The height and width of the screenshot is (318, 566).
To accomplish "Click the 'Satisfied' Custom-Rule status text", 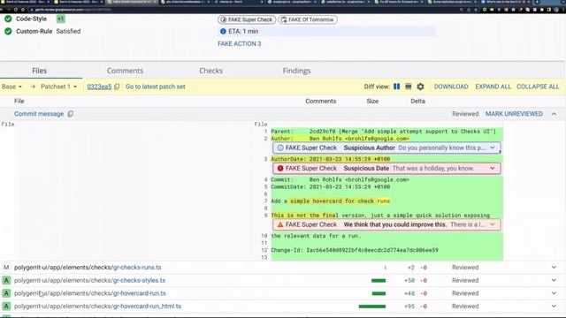I will coord(68,32).
